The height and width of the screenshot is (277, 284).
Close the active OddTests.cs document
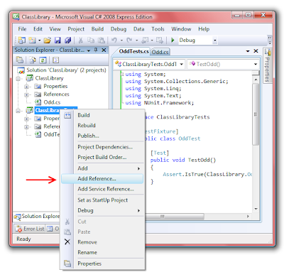256,51
